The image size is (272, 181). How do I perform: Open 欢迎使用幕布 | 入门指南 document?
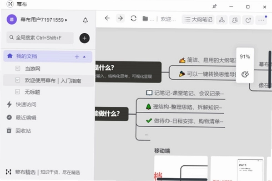tap(49, 81)
